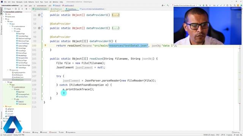The width and height of the screenshot is (243, 136).
Task: Click Select Opened File target icon
Action: [16, 9]
